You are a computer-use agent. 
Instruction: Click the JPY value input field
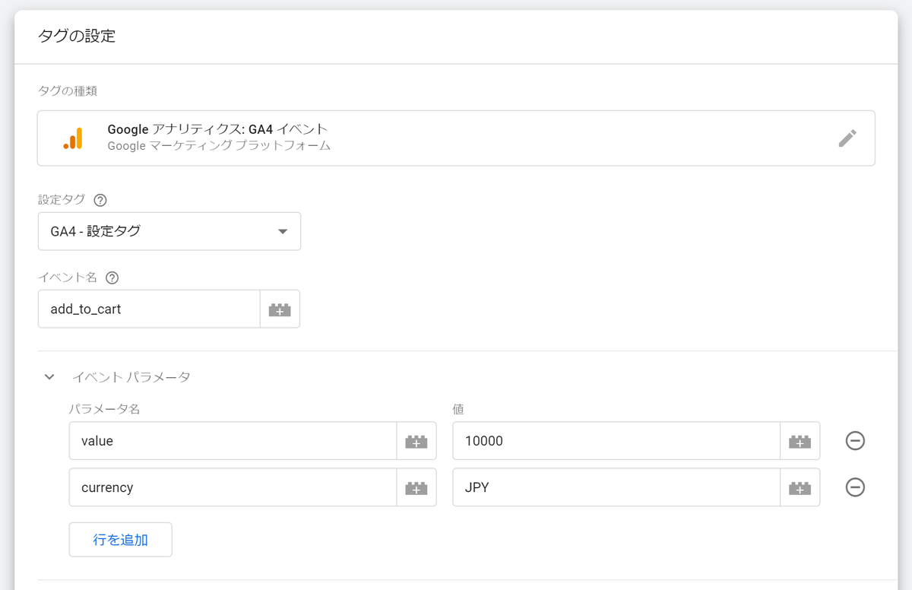coord(616,487)
